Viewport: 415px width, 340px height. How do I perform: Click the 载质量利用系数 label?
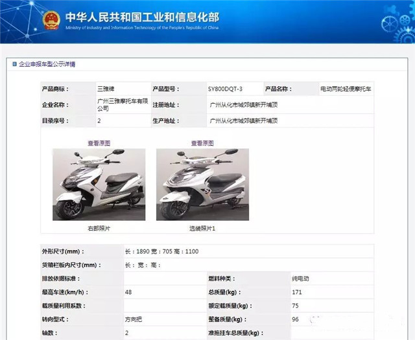(64, 306)
